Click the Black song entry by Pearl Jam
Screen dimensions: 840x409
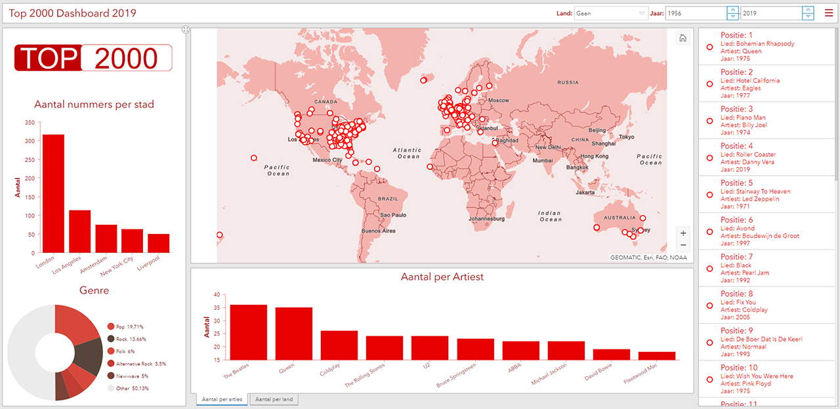pyautogui.click(x=766, y=269)
